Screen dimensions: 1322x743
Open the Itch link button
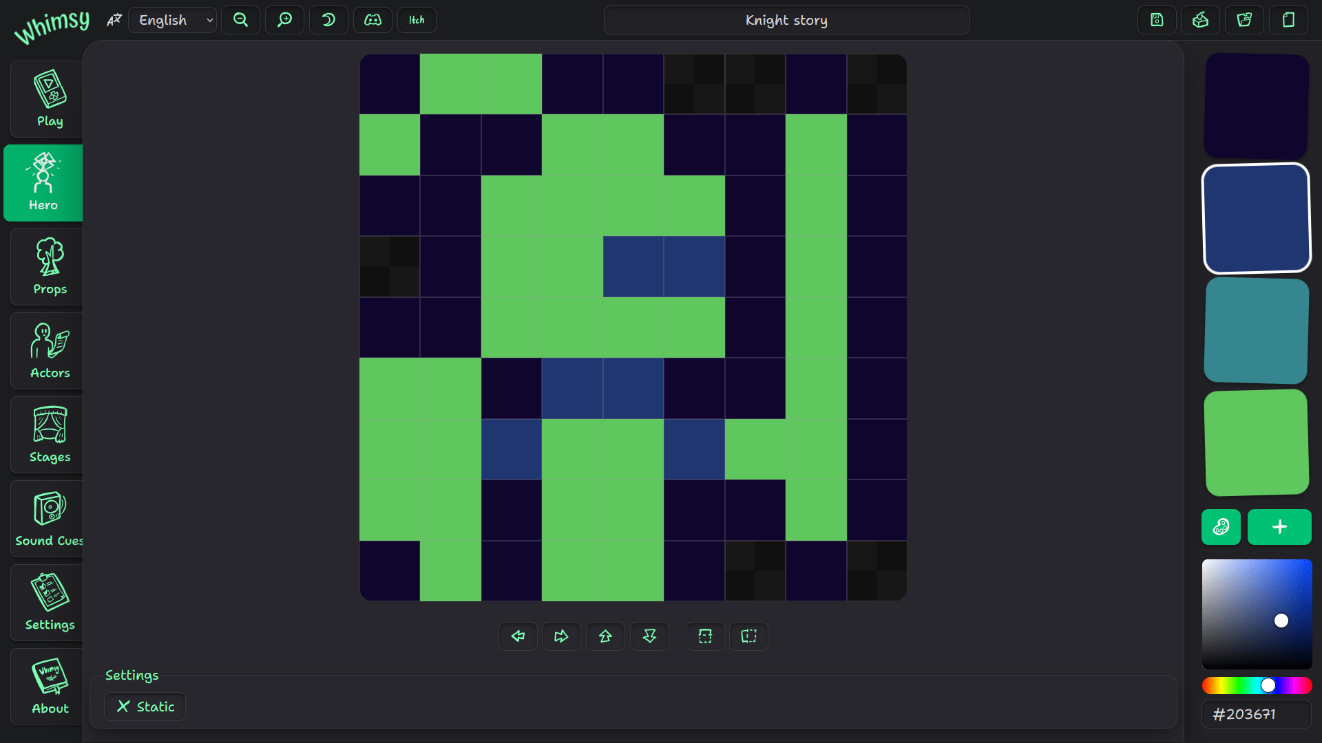point(417,20)
